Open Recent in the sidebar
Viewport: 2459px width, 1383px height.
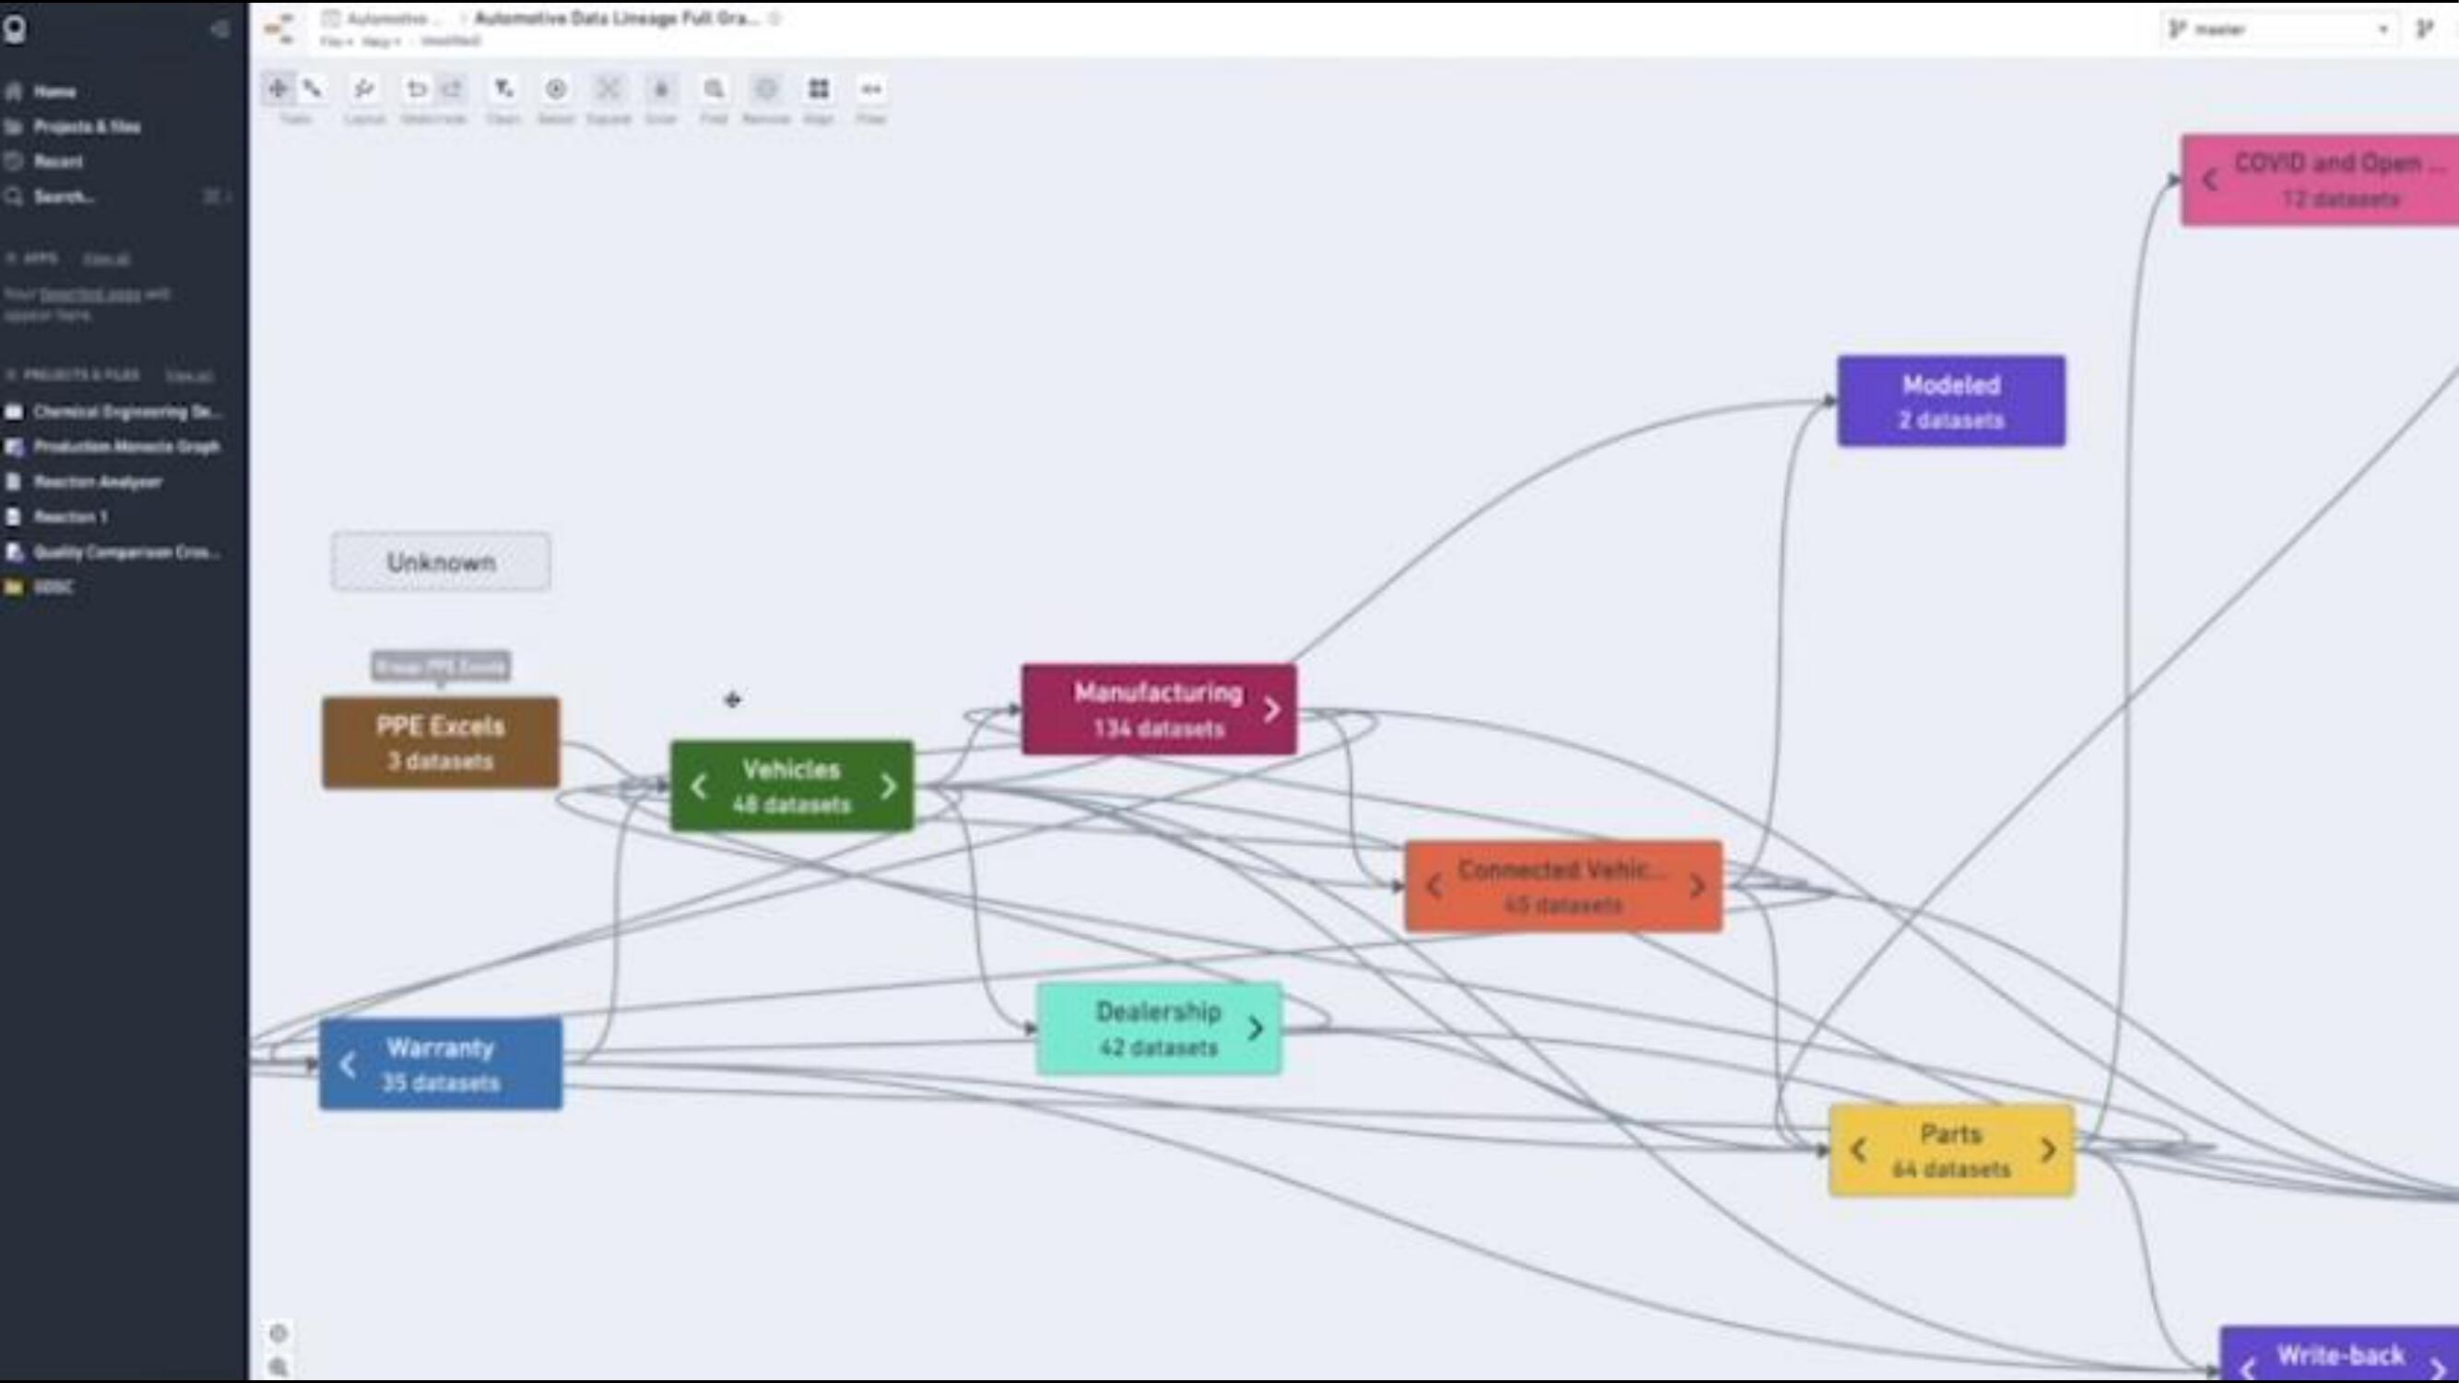click(58, 161)
